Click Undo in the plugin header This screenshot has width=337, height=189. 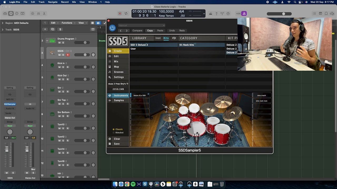(172, 30)
